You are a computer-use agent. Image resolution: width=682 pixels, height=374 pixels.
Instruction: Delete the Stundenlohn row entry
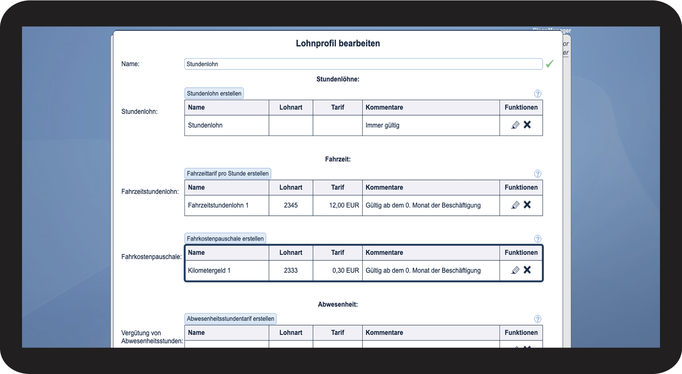pyautogui.click(x=527, y=125)
